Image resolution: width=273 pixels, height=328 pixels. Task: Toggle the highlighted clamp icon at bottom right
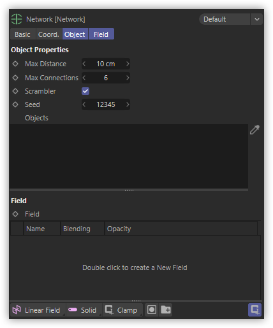pos(255,310)
